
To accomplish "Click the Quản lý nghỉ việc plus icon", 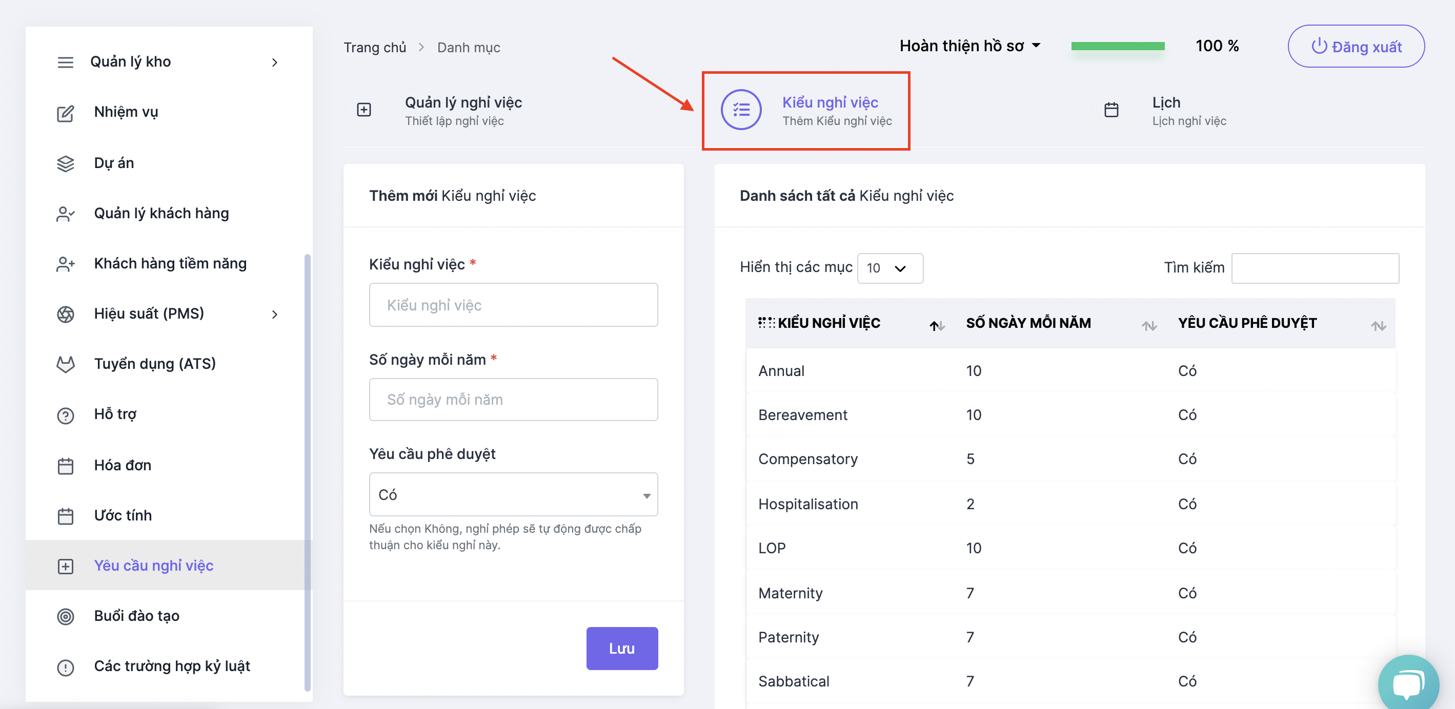I will 365,110.
